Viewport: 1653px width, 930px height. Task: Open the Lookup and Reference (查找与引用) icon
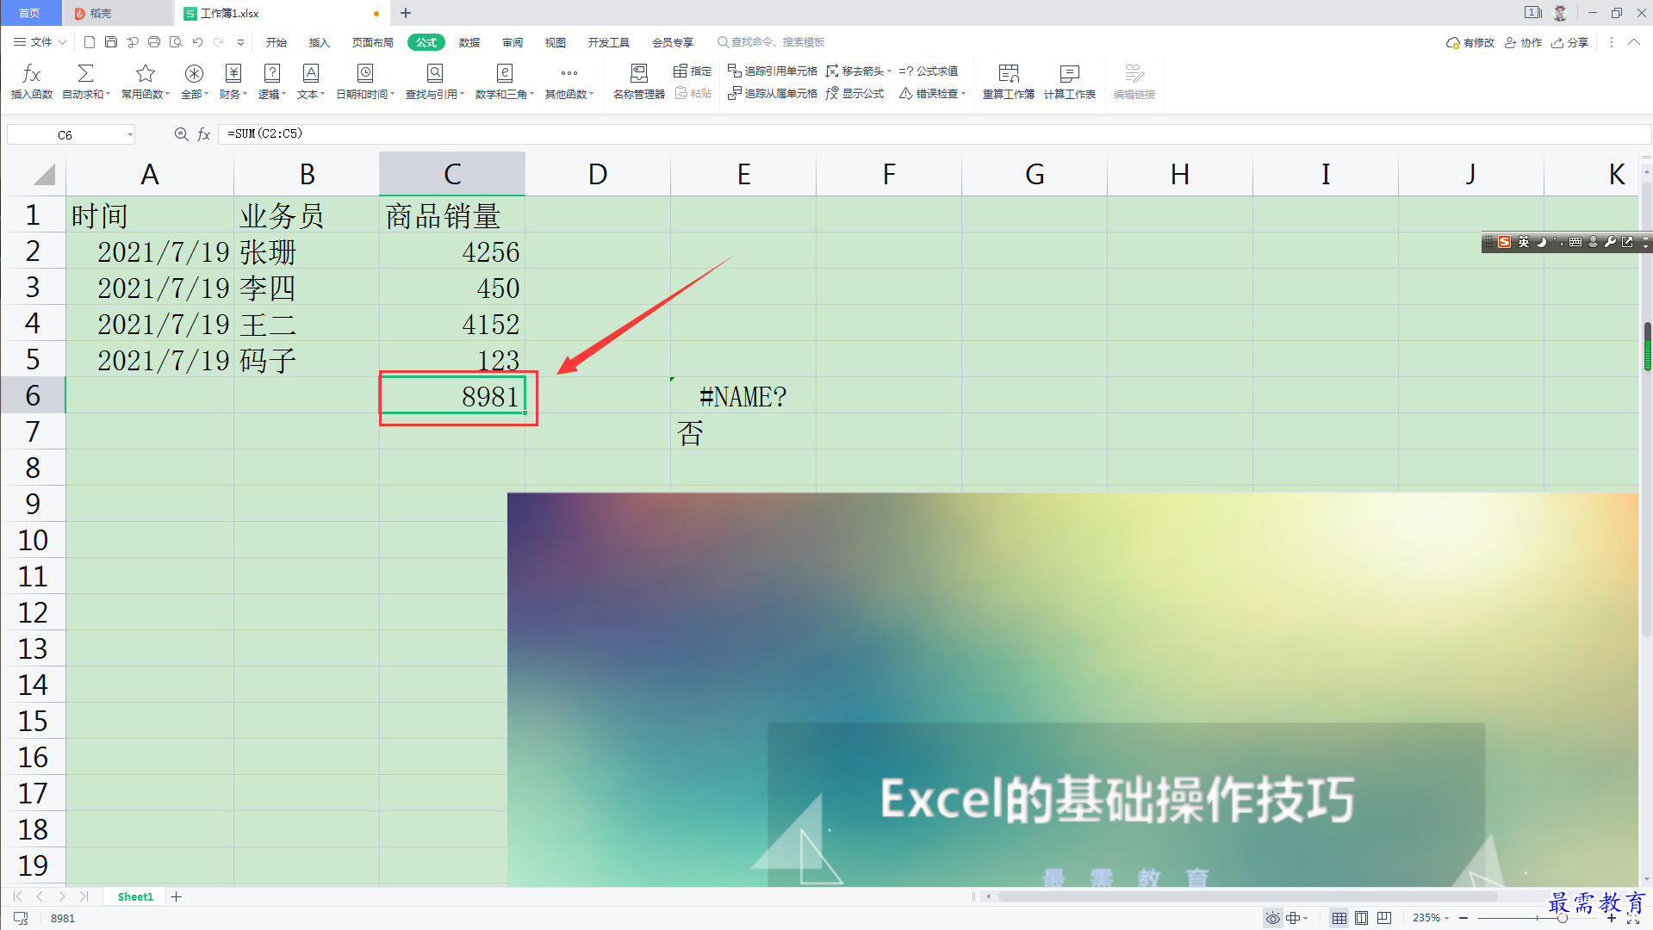pyautogui.click(x=435, y=74)
